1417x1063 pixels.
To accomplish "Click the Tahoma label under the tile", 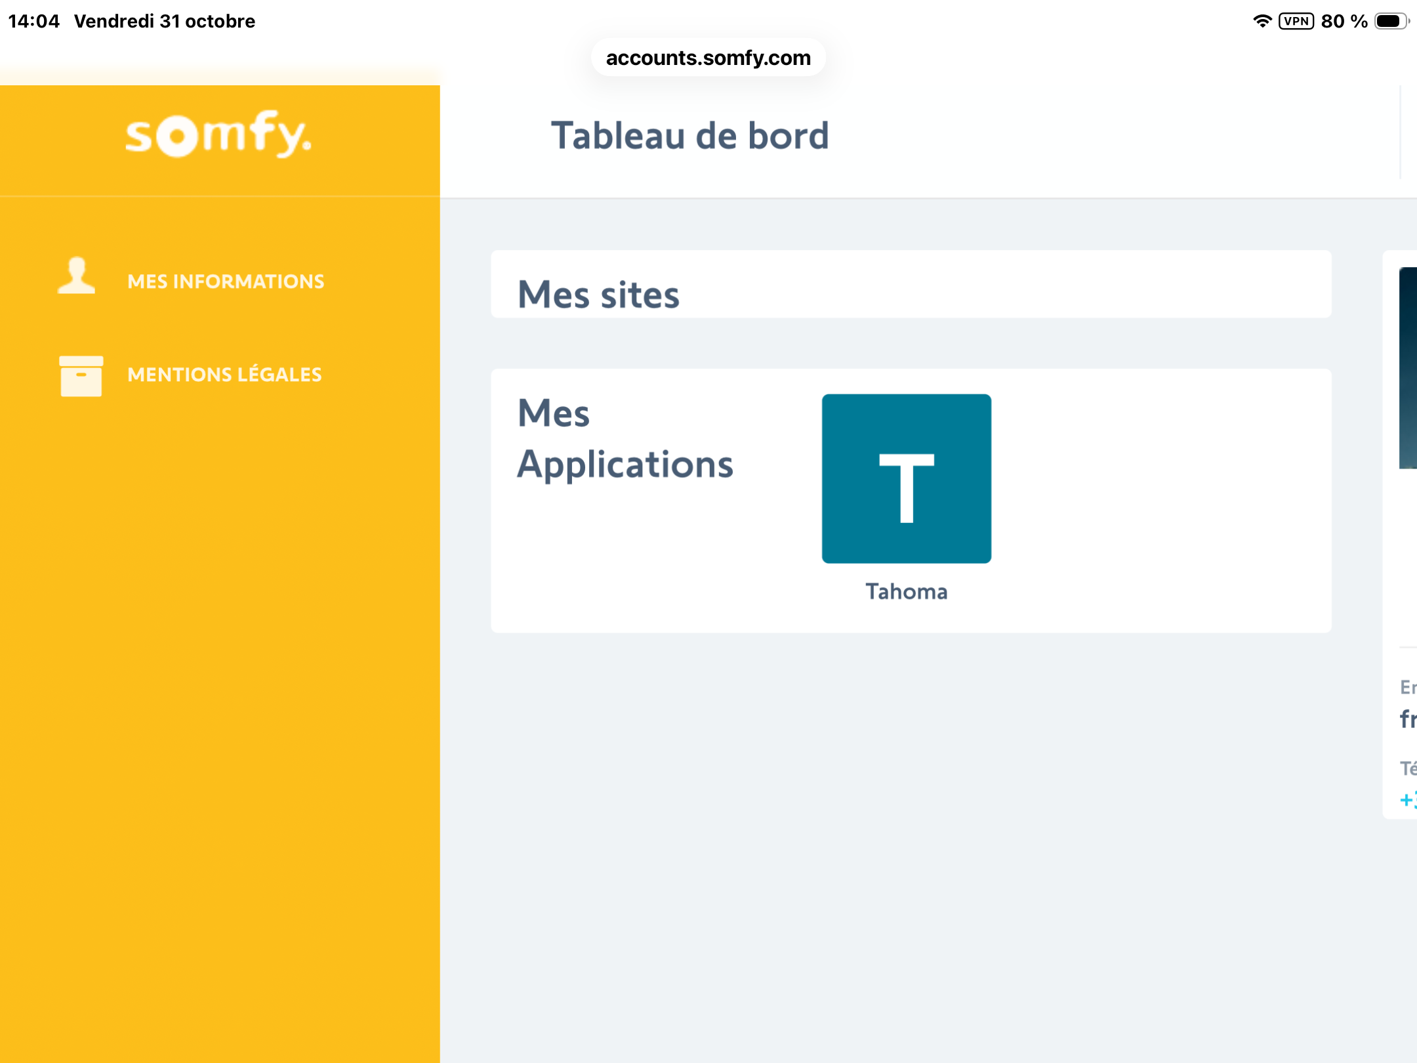I will (x=906, y=592).
